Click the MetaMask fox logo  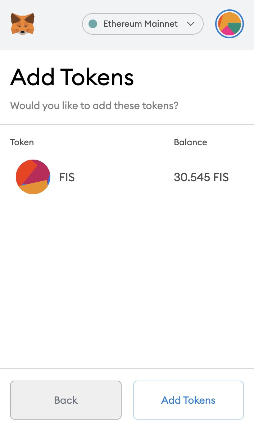[23, 23]
